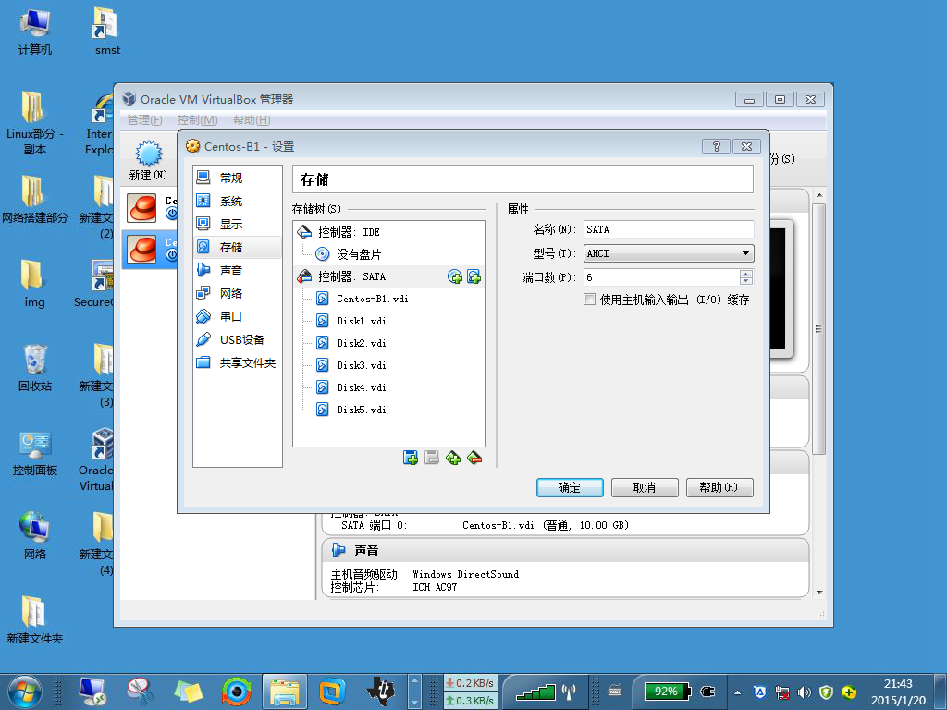This screenshot has width=947, height=710.
Task: Open the 型号 AHCI dropdown
Action: point(669,253)
